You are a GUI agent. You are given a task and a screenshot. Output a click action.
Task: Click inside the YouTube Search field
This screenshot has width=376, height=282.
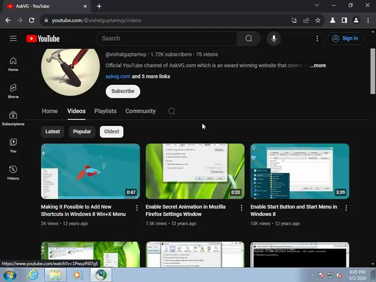[167, 38]
